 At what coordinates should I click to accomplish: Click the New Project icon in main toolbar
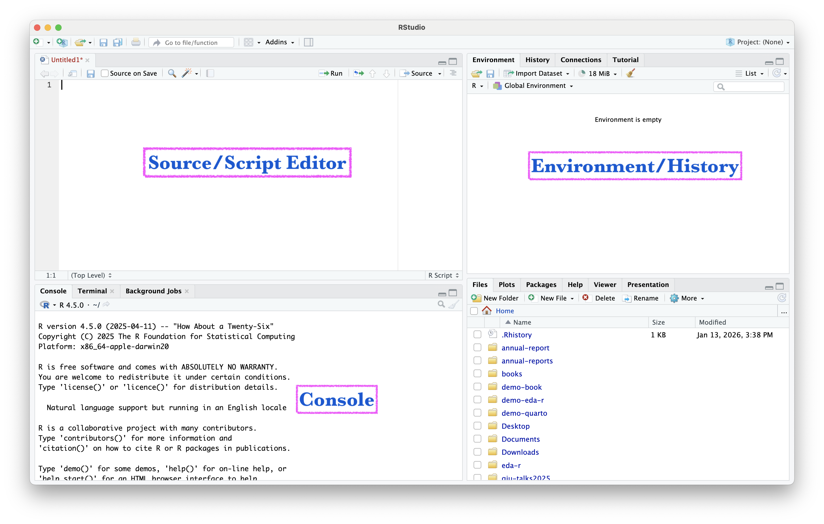[x=62, y=42]
